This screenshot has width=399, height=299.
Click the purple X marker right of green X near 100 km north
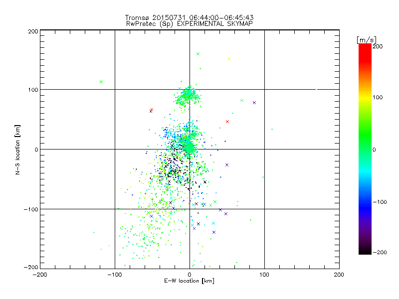coord(254,103)
